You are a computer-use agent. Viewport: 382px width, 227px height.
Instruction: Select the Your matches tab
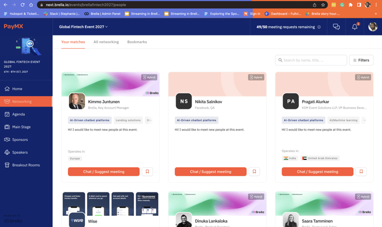[x=73, y=42]
